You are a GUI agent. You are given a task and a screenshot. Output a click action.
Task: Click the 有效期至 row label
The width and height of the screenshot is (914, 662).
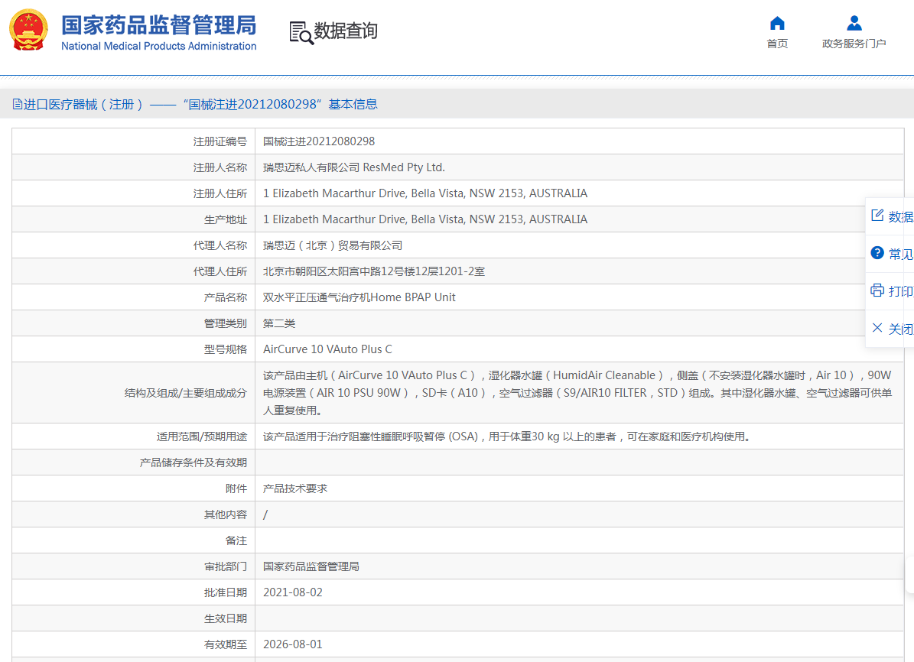(x=225, y=644)
